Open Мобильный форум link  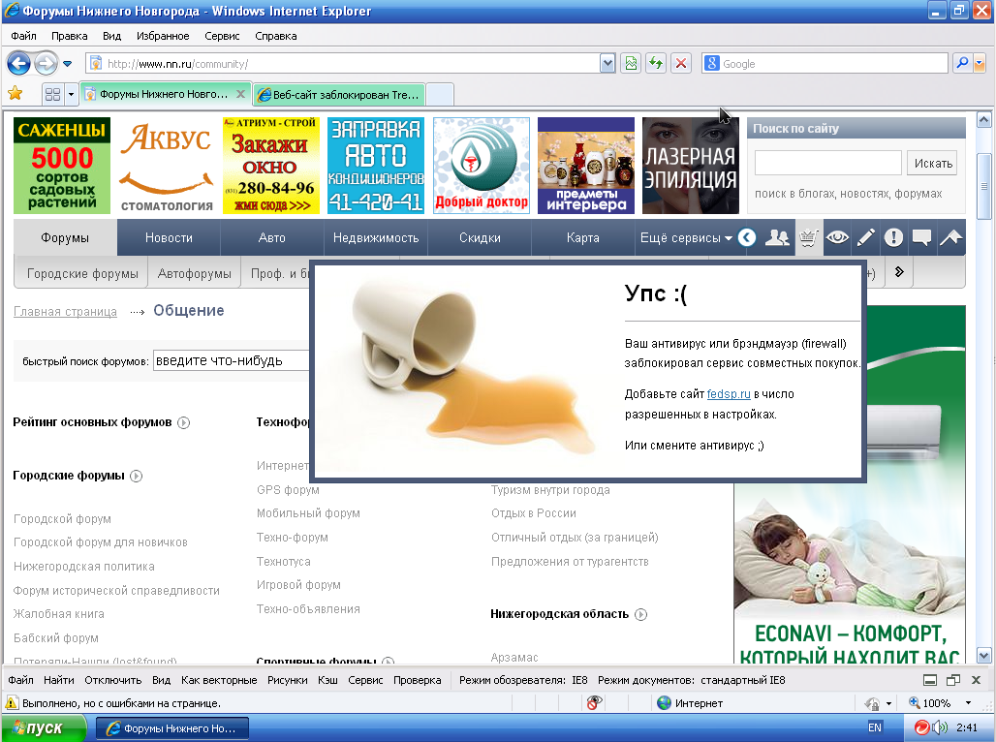click(308, 513)
